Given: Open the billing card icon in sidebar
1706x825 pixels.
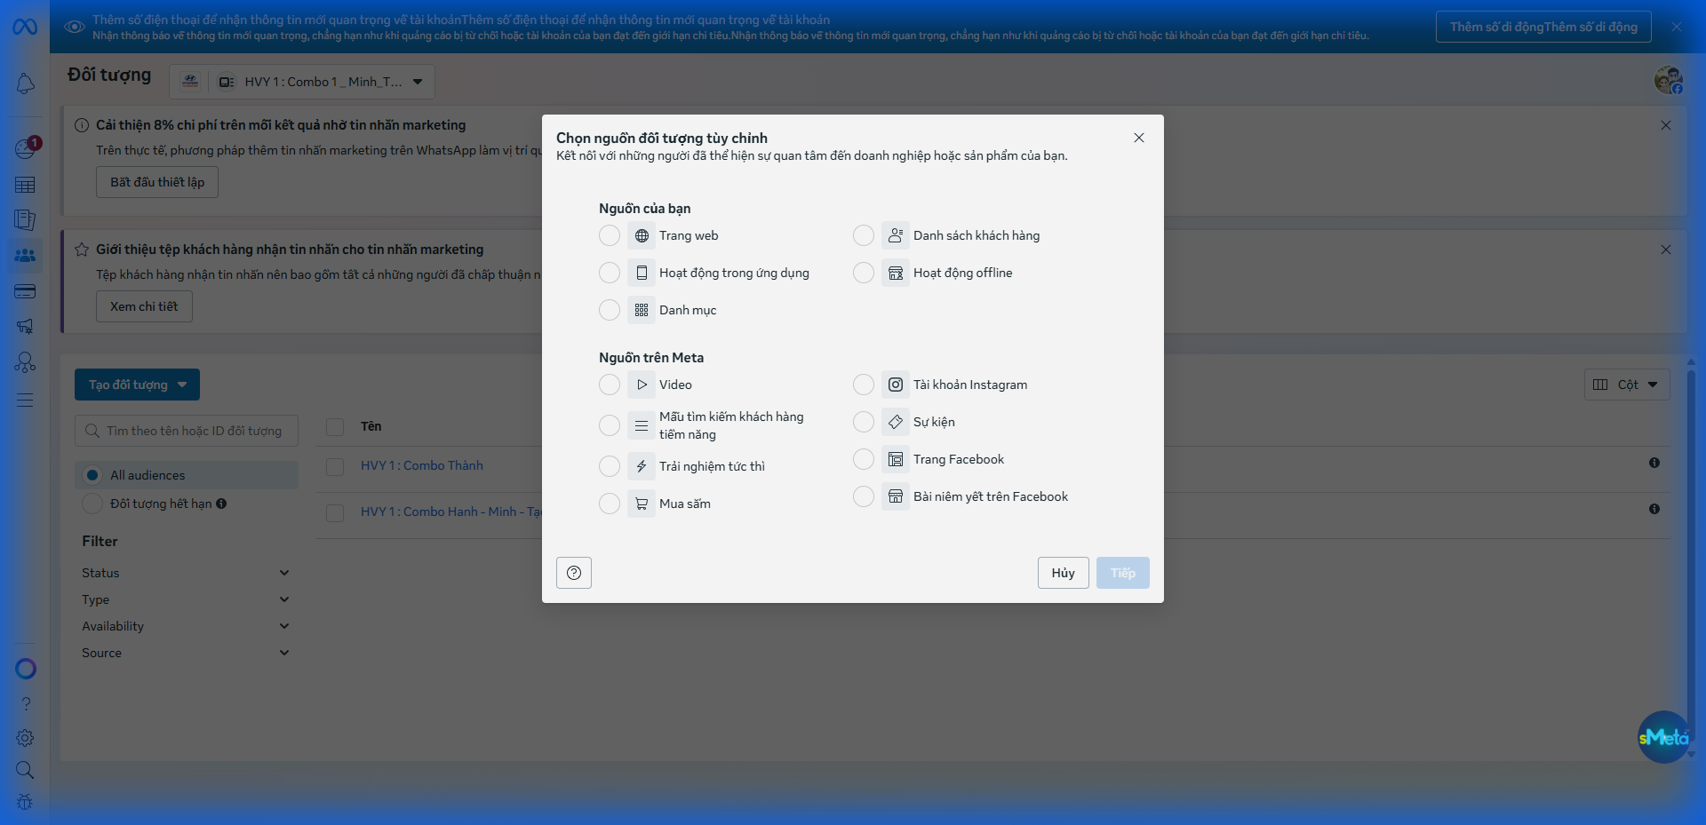Looking at the screenshot, I should point(25,291).
